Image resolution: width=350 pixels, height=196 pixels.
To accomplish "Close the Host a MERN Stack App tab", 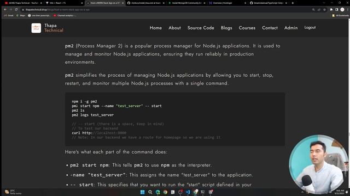I will click(x=122, y=3).
